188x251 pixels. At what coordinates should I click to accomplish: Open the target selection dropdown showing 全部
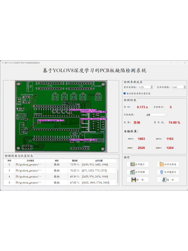(x=156, y=115)
